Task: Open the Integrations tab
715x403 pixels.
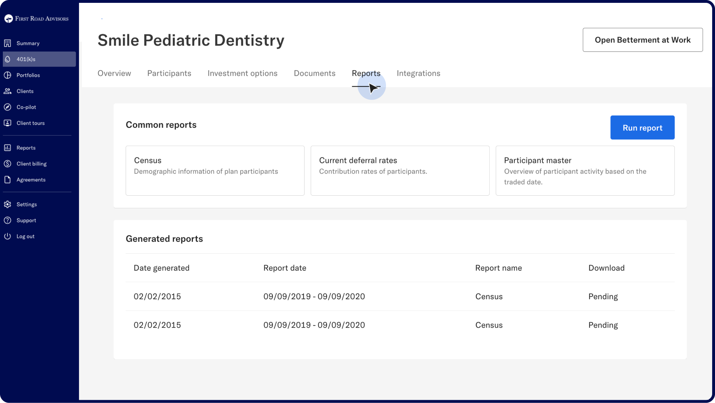Action: point(418,73)
